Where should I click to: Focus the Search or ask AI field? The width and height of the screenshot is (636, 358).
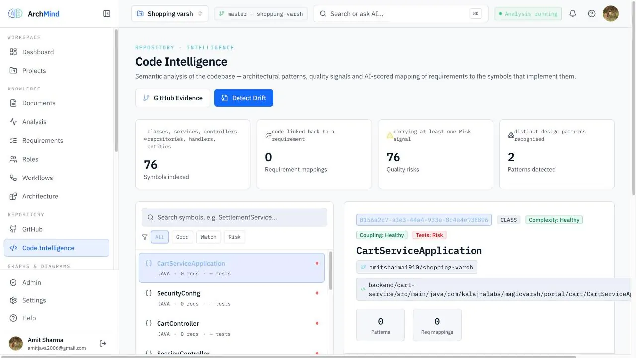pos(401,14)
